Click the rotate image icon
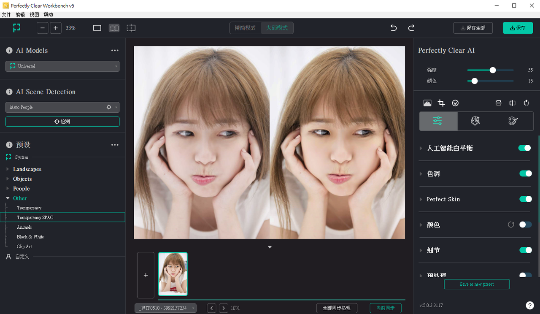 (526, 103)
